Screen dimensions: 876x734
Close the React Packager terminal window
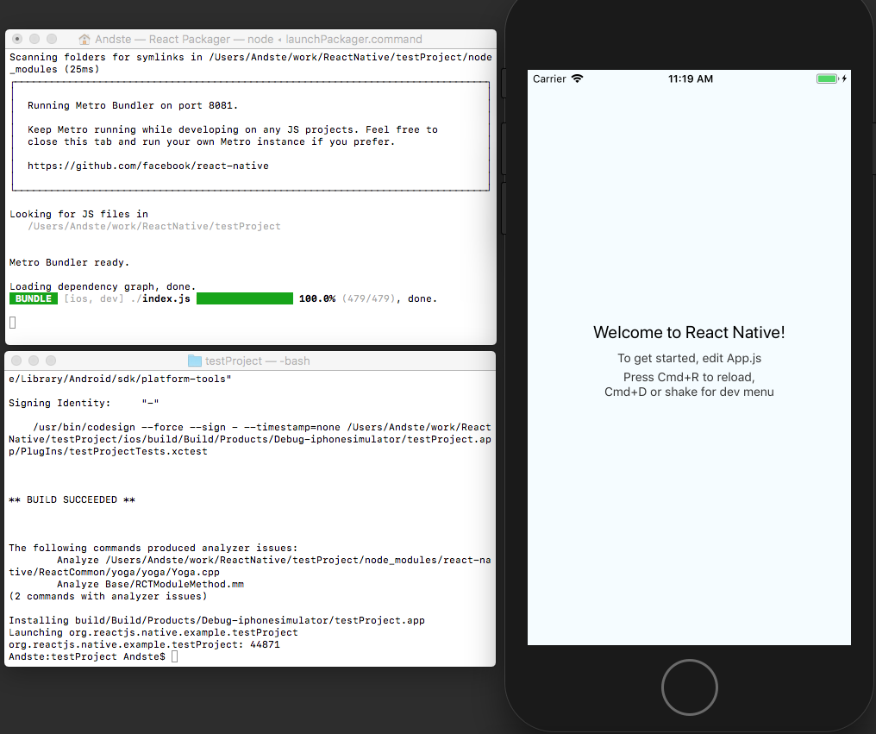[x=17, y=39]
